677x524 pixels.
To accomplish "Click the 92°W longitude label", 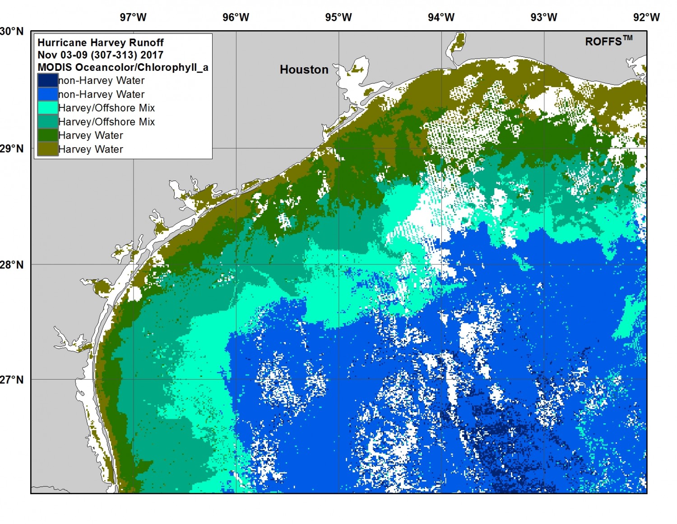I will [x=646, y=17].
